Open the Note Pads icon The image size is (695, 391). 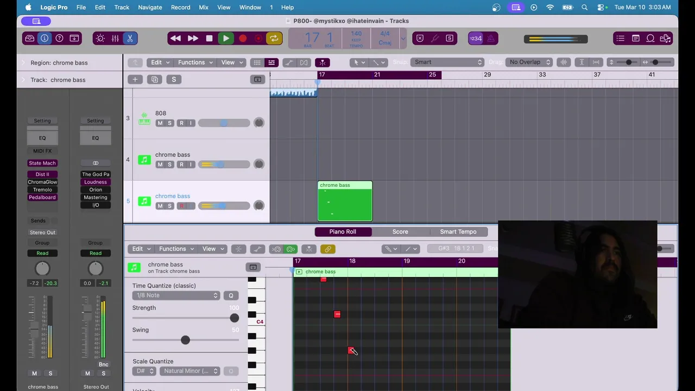coord(635,39)
